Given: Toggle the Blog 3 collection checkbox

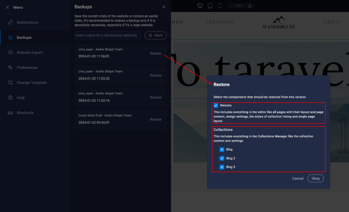Looking at the screenshot, I should point(222,167).
